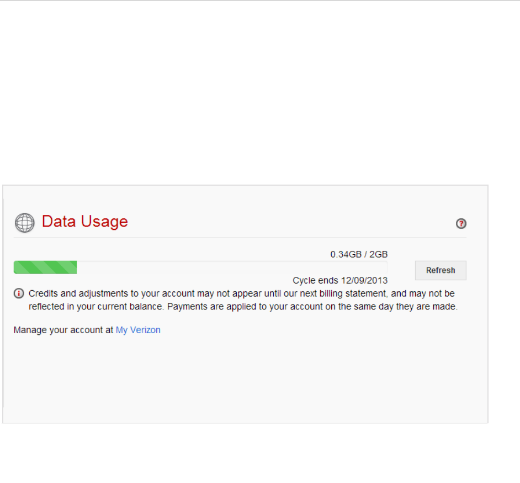
Task: Click the info icon before the credits notice
Action: coord(19,293)
